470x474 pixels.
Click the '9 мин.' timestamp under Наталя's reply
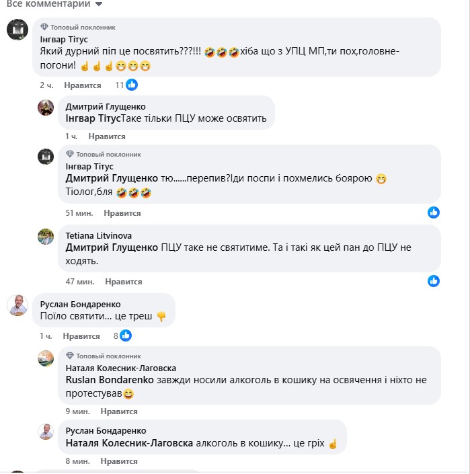(77, 411)
